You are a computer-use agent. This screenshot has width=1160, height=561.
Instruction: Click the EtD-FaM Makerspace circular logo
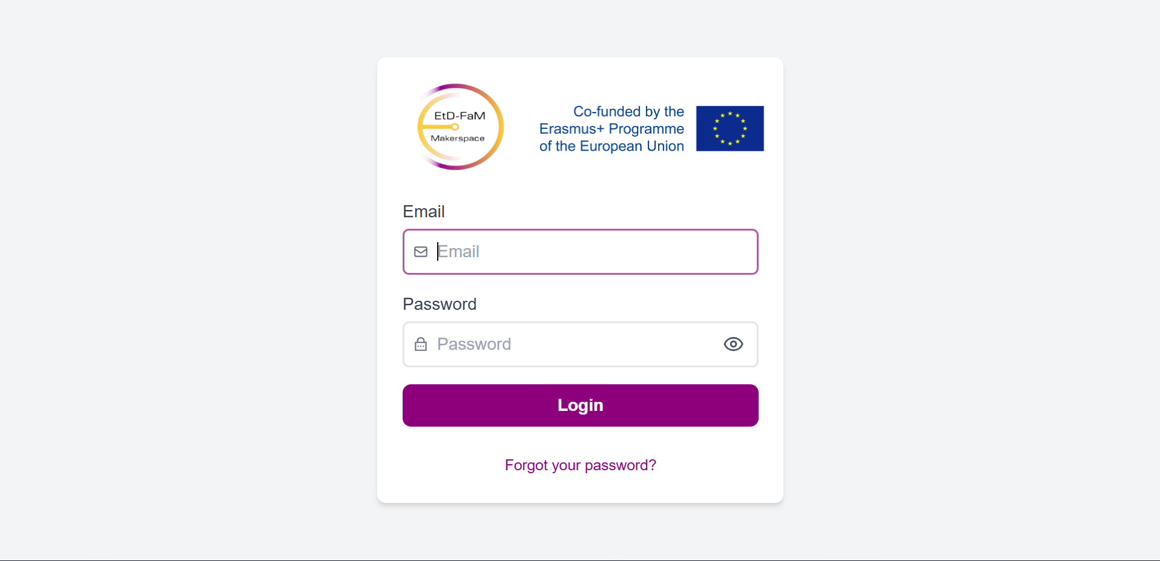460,126
